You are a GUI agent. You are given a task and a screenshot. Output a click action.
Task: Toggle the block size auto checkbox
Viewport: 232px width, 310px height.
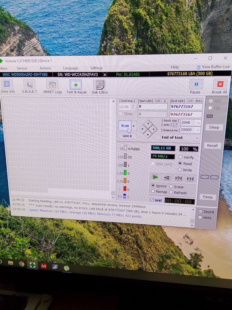175,125
